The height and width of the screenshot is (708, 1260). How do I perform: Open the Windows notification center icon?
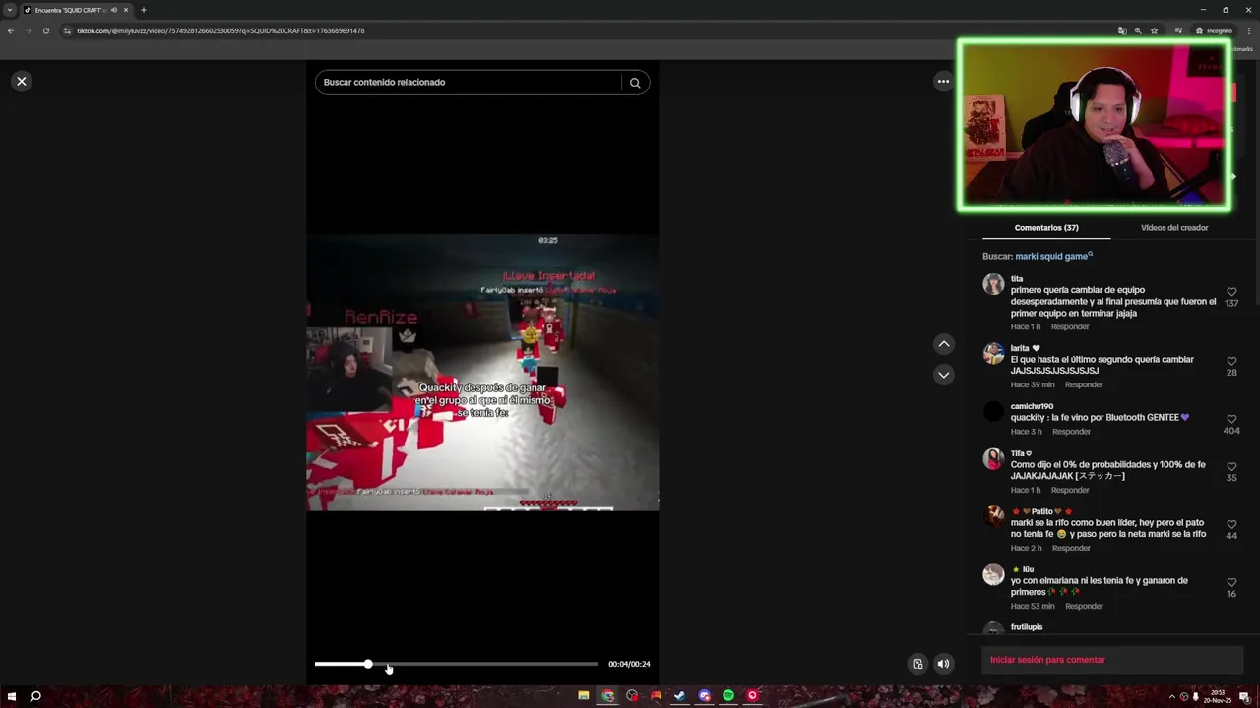click(x=1244, y=697)
